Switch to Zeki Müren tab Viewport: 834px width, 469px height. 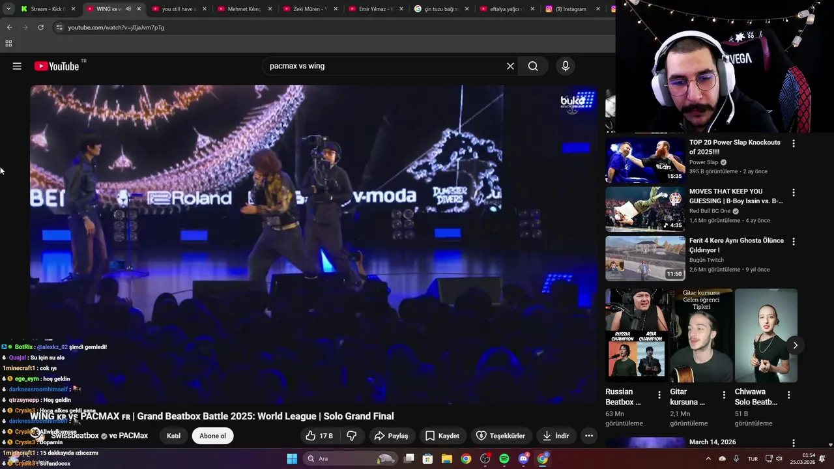tap(310, 9)
